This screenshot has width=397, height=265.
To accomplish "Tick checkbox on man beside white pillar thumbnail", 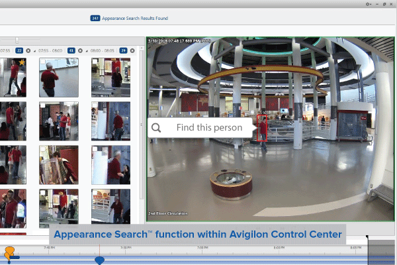I will (x=95, y=105).
